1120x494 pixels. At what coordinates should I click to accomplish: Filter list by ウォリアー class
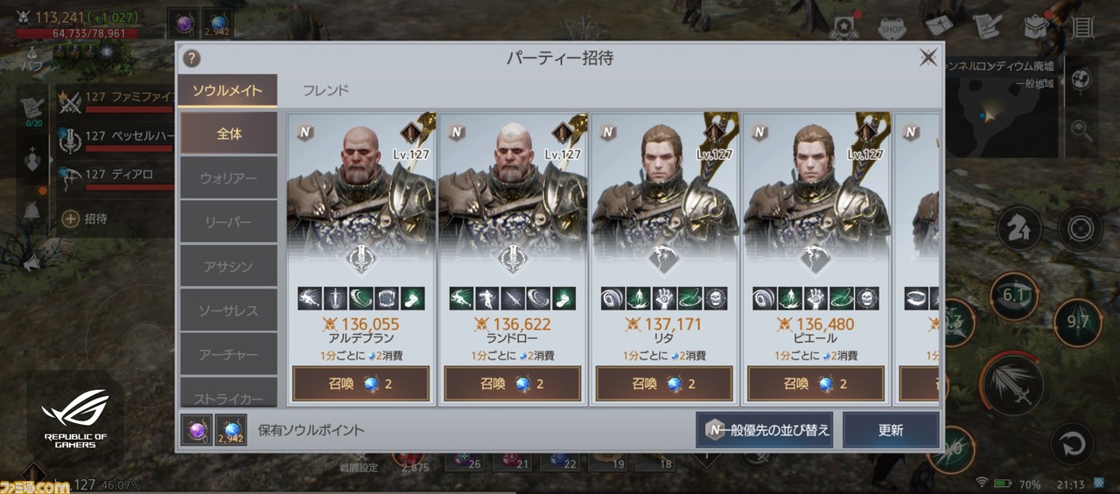point(228,178)
